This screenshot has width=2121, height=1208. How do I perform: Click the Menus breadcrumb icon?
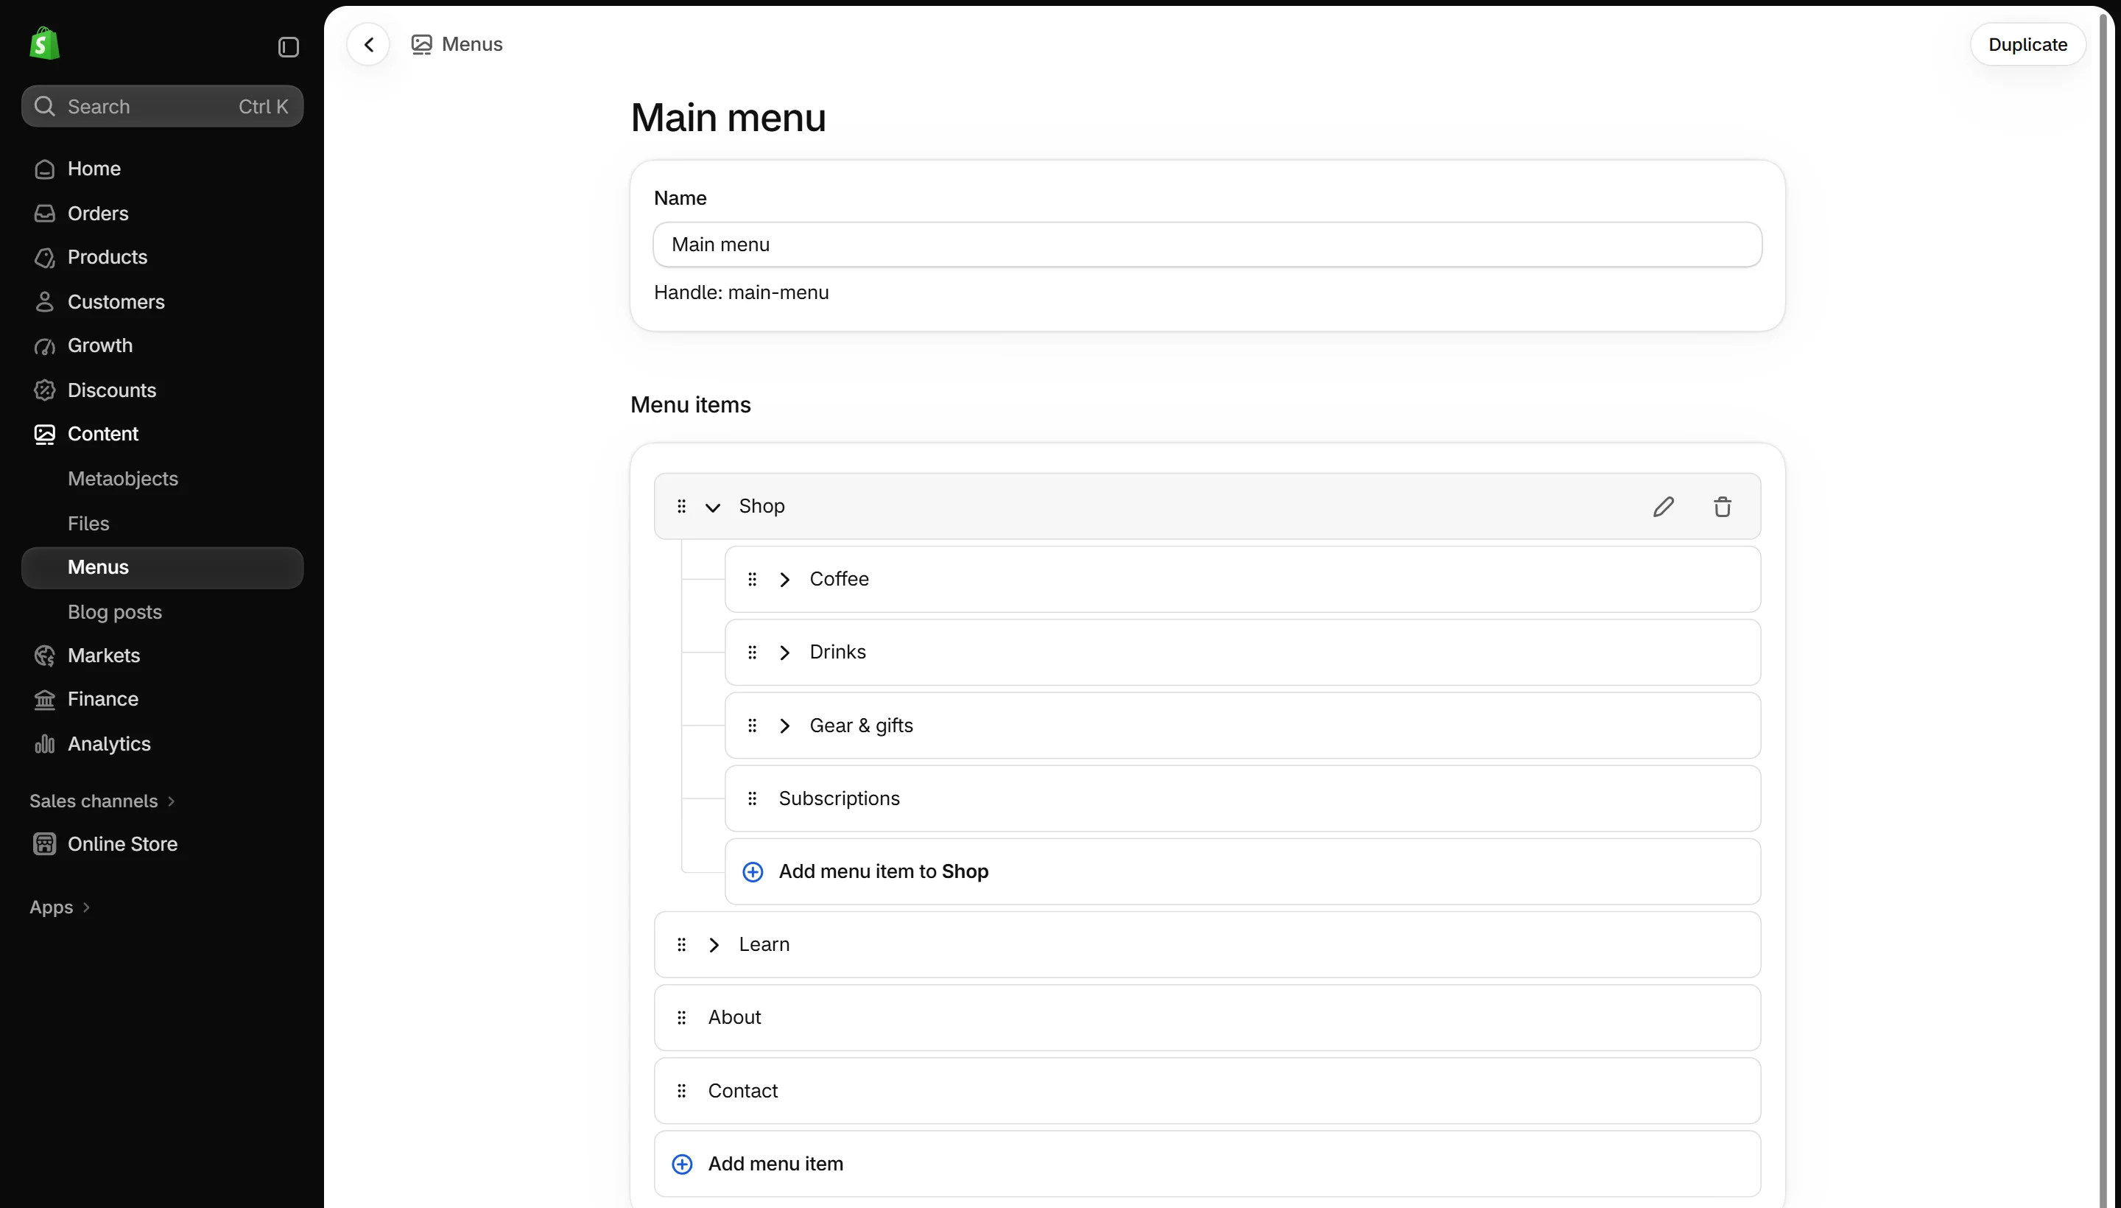pyautogui.click(x=421, y=44)
